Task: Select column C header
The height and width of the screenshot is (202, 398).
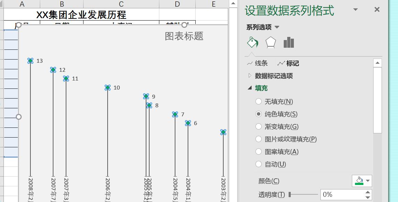Action: tap(121, 4)
